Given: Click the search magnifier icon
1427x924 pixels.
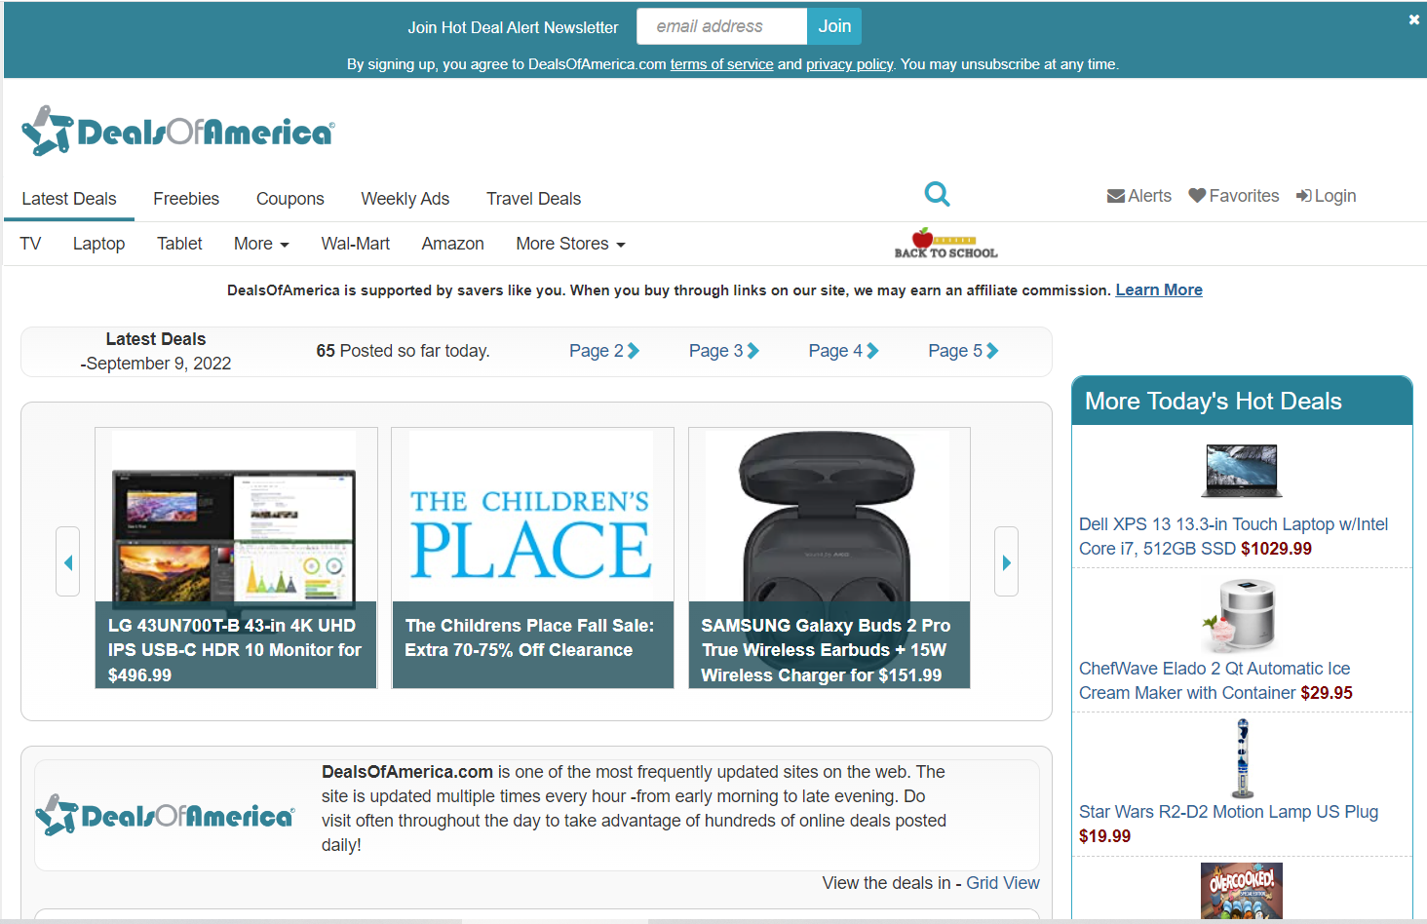Looking at the screenshot, I should (x=937, y=194).
